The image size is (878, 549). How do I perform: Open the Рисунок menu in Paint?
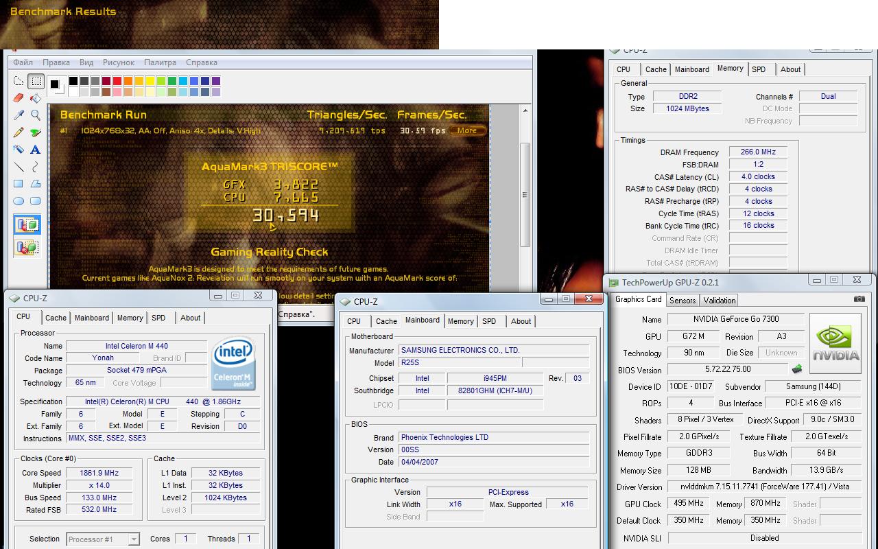click(119, 62)
